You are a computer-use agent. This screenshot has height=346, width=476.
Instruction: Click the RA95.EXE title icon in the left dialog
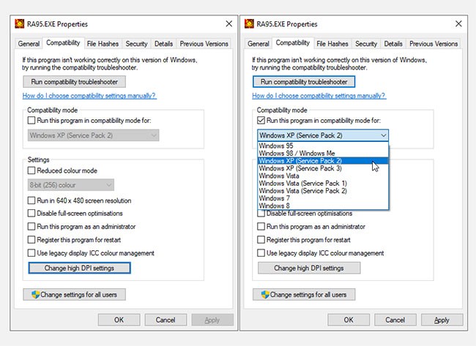click(x=21, y=23)
